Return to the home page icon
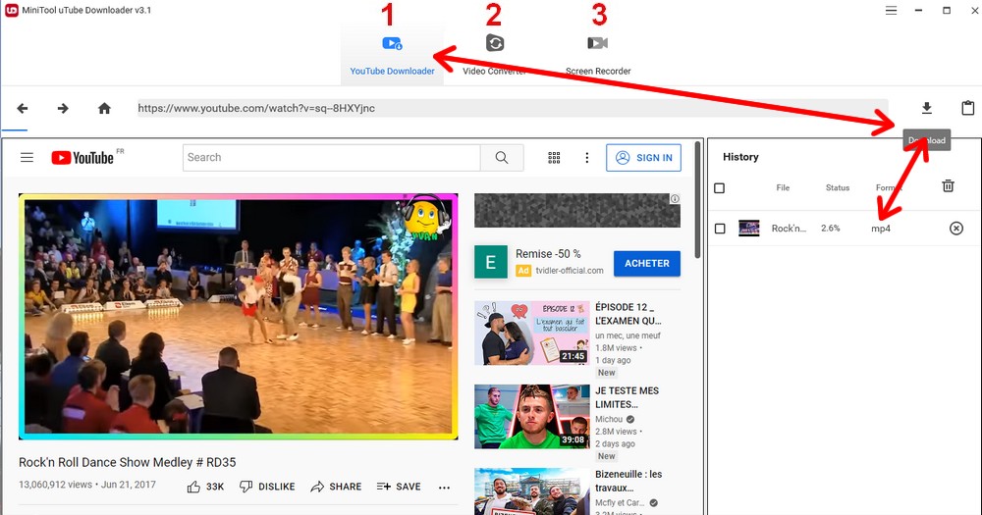Image resolution: width=982 pixels, height=515 pixels. coord(105,108)
